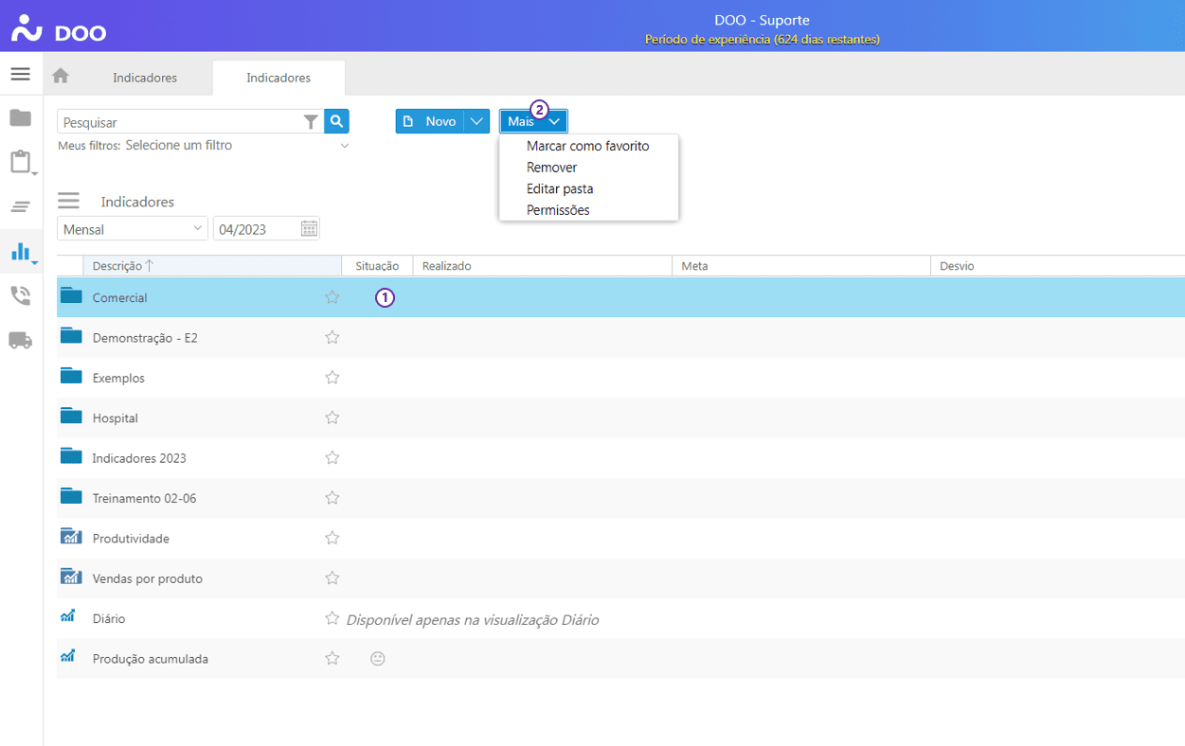
Task: Open the hamburger main menu
Action: (20, 74)
